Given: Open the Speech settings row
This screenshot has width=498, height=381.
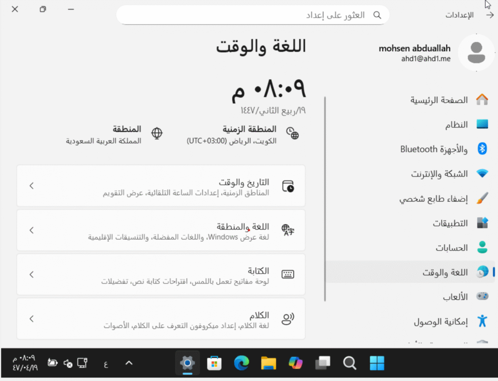Looking at the screenshot, I should point(160,319).
